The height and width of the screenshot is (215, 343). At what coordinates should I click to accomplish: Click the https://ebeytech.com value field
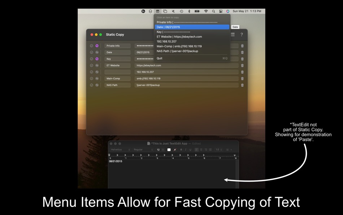click(186, 66)
